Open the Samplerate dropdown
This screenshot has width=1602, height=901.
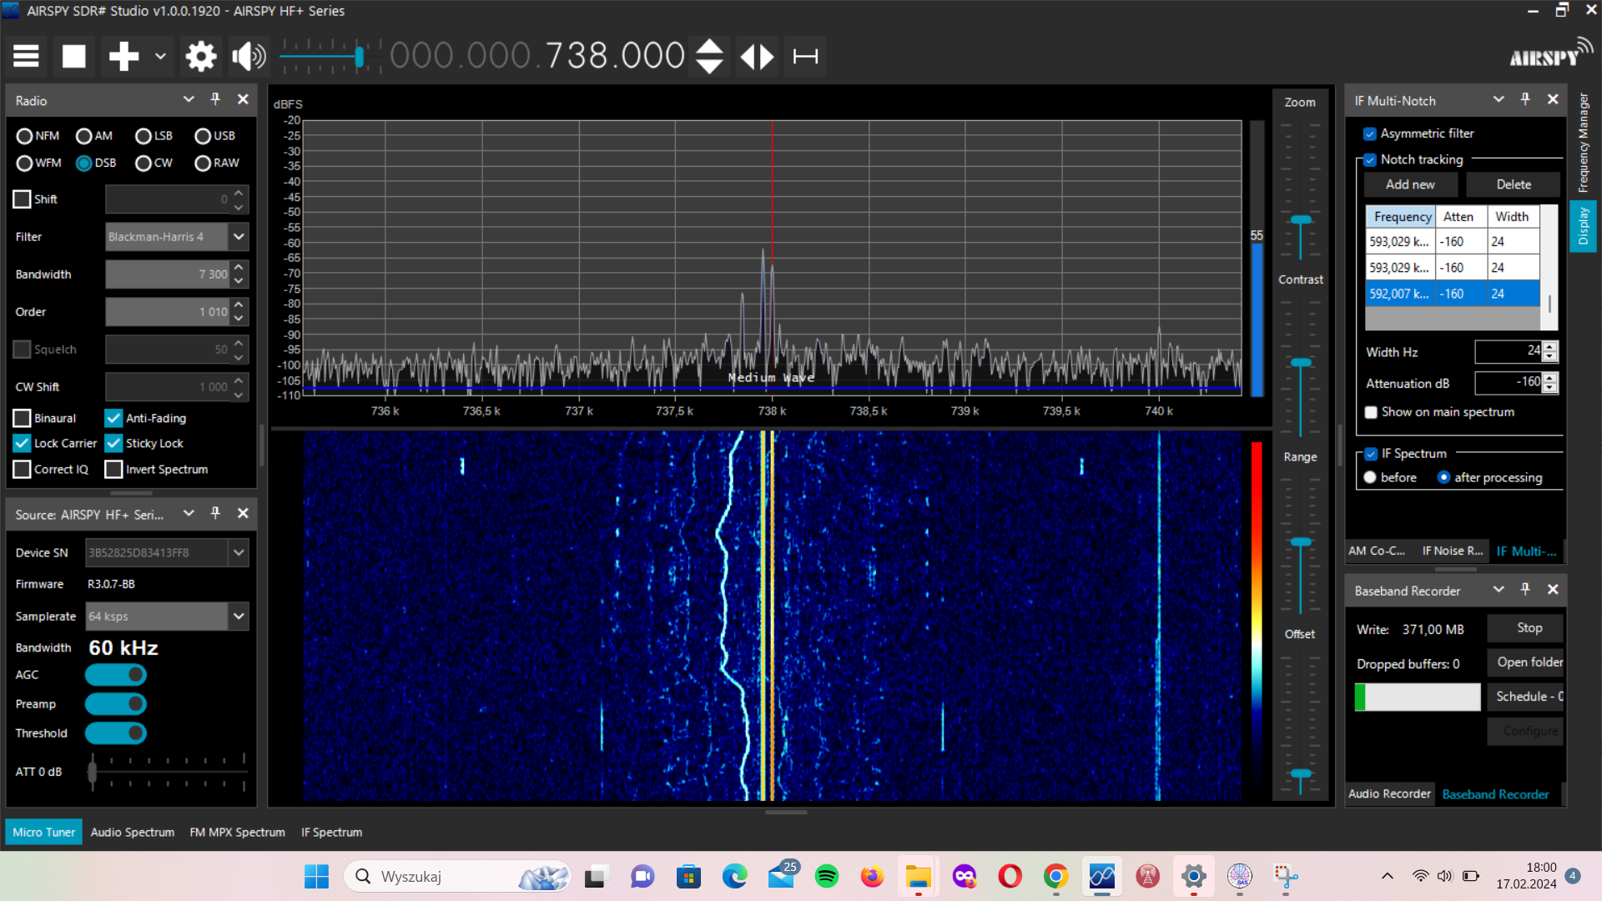tap(239, 617)
